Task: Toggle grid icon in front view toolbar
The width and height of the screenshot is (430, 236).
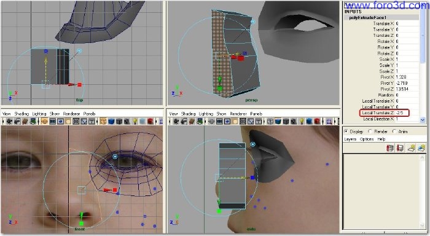Action: click(45, 121)
